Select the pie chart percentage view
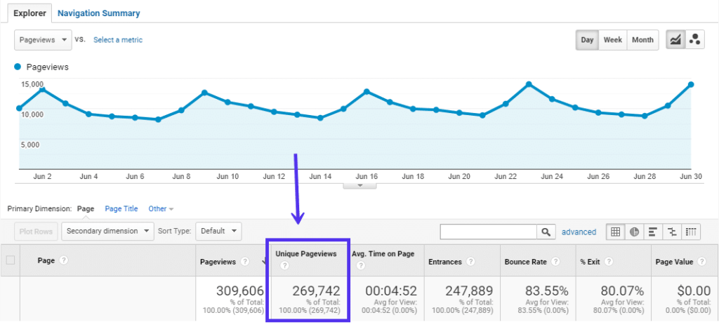719x327 pixels. coord(634,232)
